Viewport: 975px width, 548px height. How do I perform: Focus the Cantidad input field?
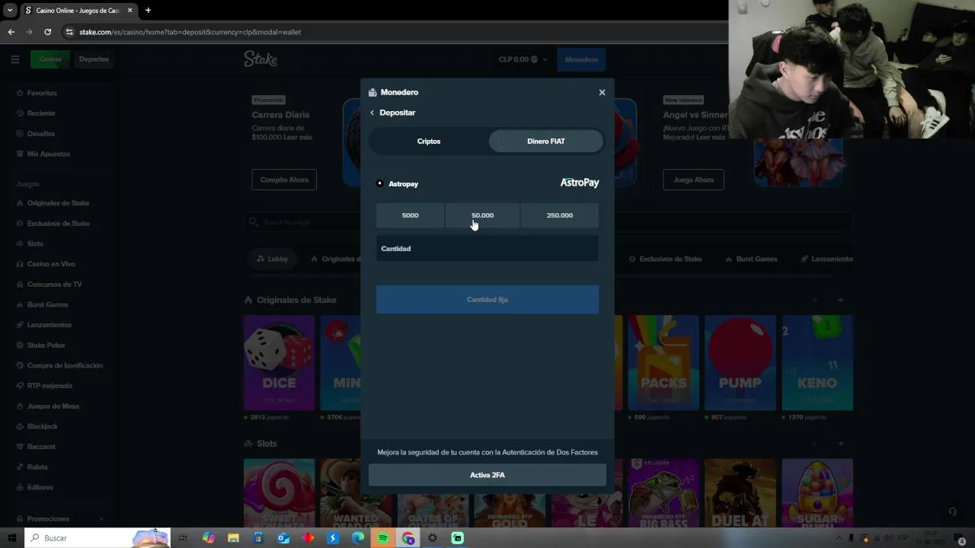[487, 249]
